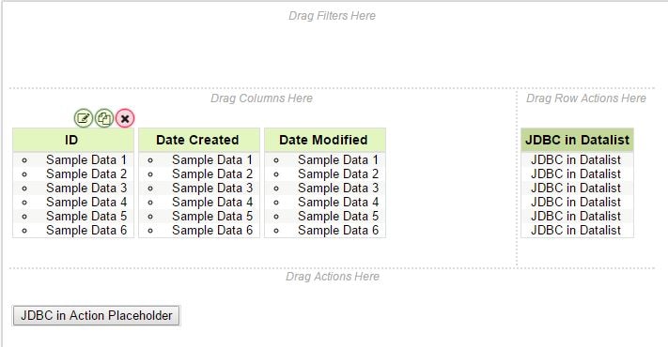Click the edit icon above ID column
Screen dimensions: 668x347
(x=83, y=118)
